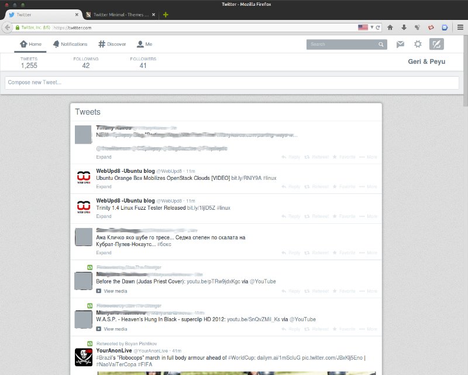Expand the Trinity 1.4 Linux tweet
The height and width of the screenshot is (375, 468).
(104, 216)
